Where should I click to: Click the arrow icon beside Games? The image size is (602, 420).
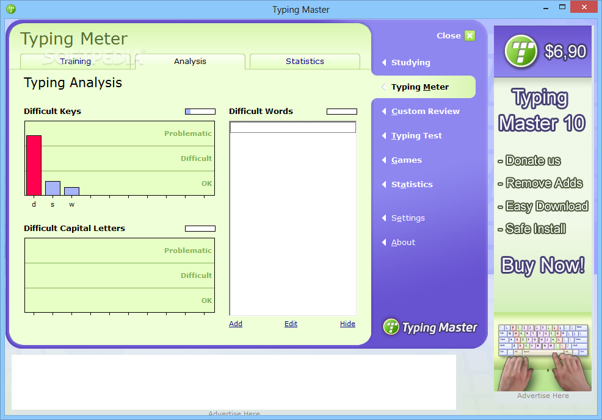[x=384, y=160]
